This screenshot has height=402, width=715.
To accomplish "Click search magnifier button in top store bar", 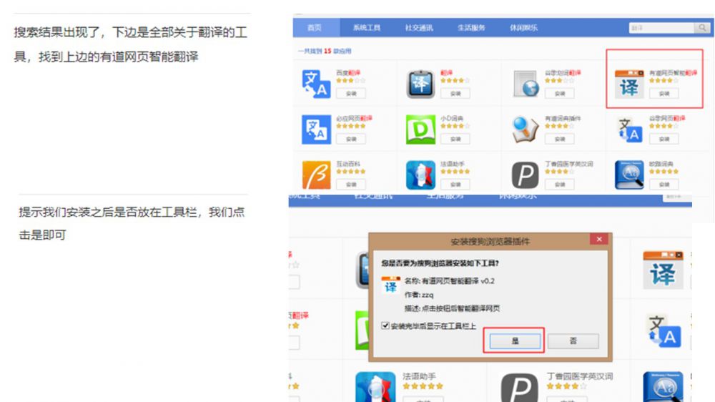I will (701, 28).
